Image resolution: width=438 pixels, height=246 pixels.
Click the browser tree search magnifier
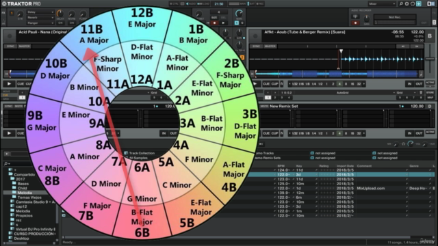coord(6,163)
